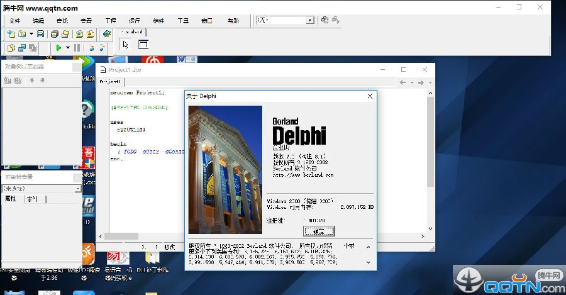The image size is (566, 295).
Task: Open the 编辑 (Edit) menu
Action: (38, 21)
